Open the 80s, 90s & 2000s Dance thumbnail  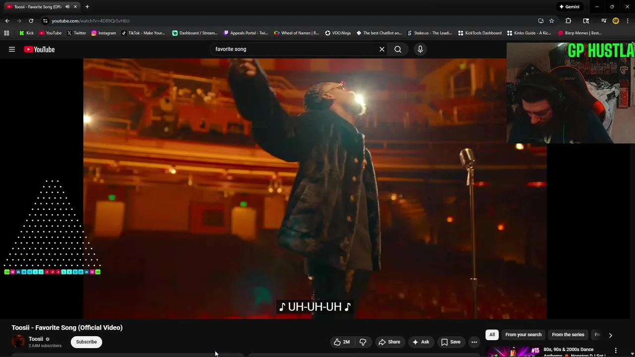pos(513,351)
